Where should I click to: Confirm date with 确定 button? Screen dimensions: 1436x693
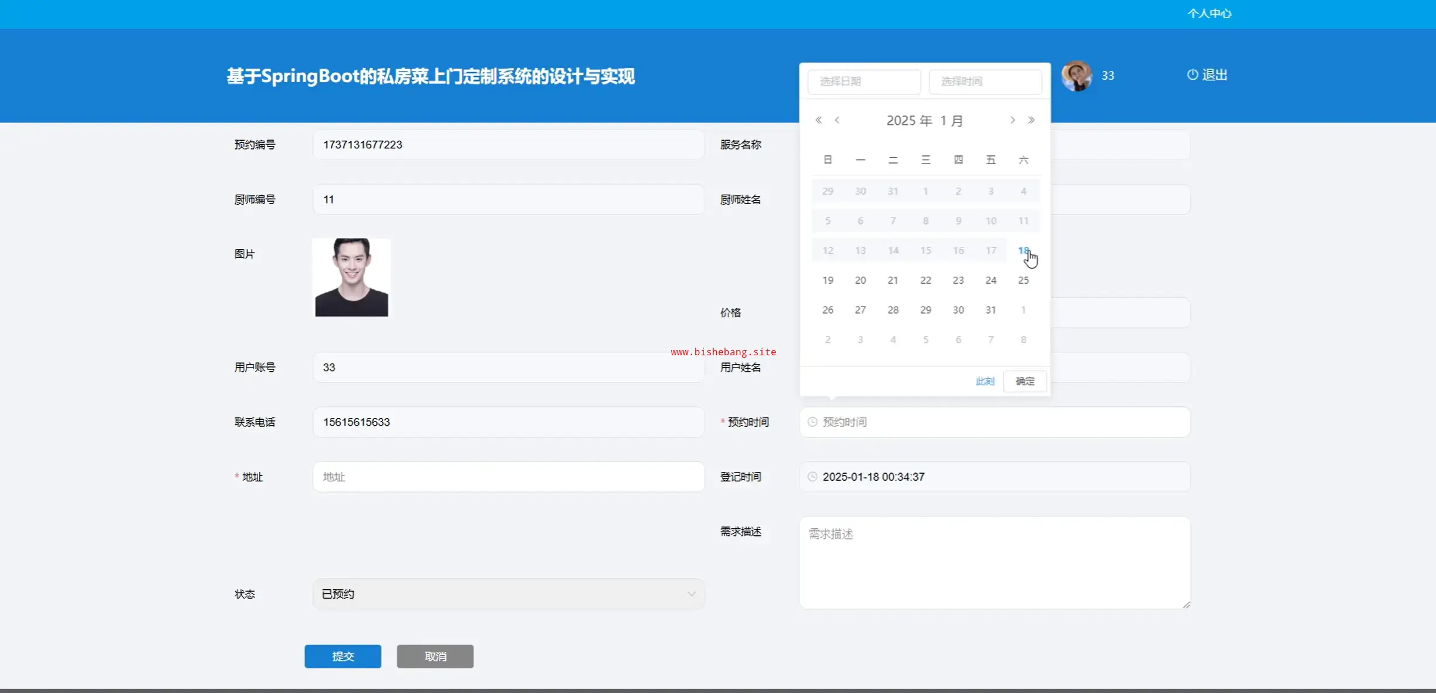[1025, 382]
